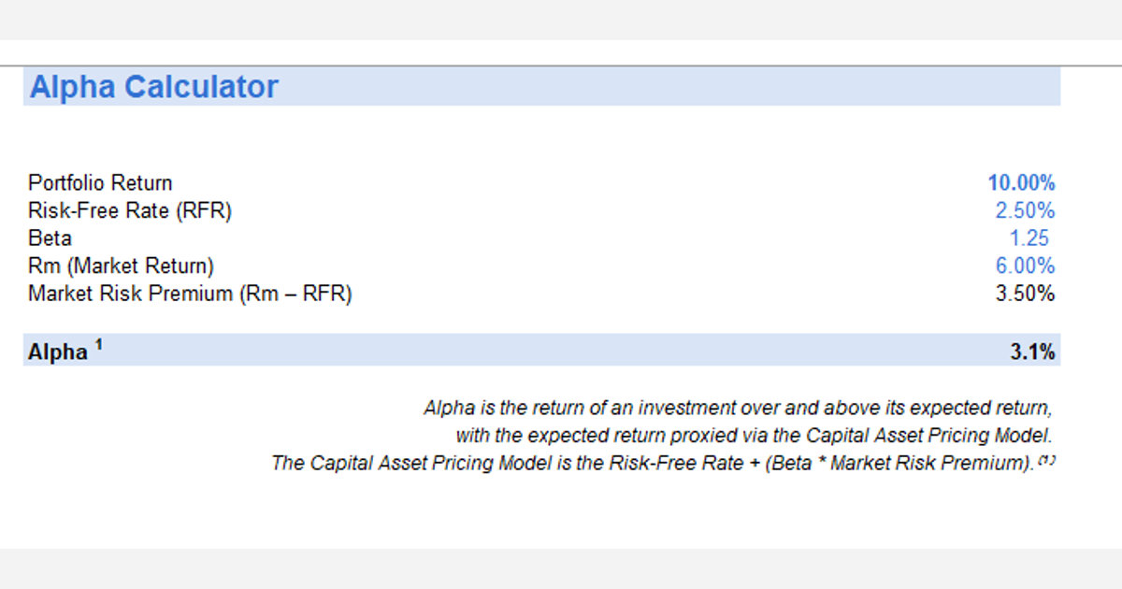Edit the 2.50% Risk-Free Rate value
The width and height of the screenshot is (1122, 589).
point(1025,211)
